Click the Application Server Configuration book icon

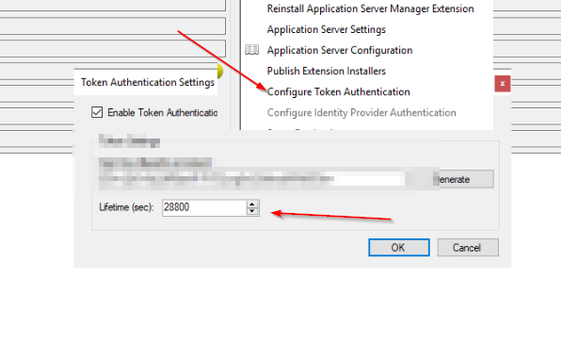252,50
